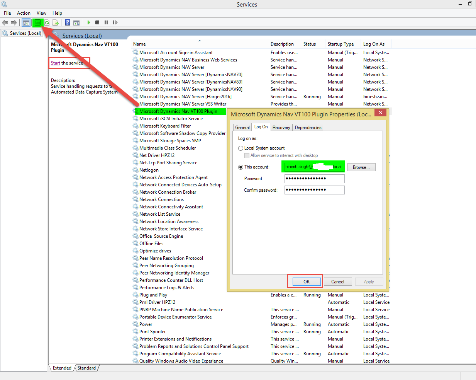This screenshot has height=380, width=476.
Task: Switch to the Standard view tab
Action: (86, 368)
